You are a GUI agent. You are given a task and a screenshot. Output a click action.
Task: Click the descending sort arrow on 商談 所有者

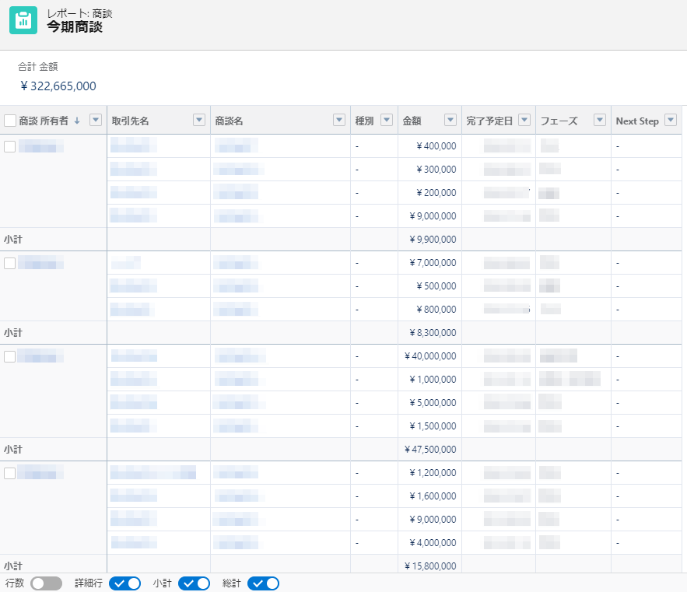(x=78, y=120)
